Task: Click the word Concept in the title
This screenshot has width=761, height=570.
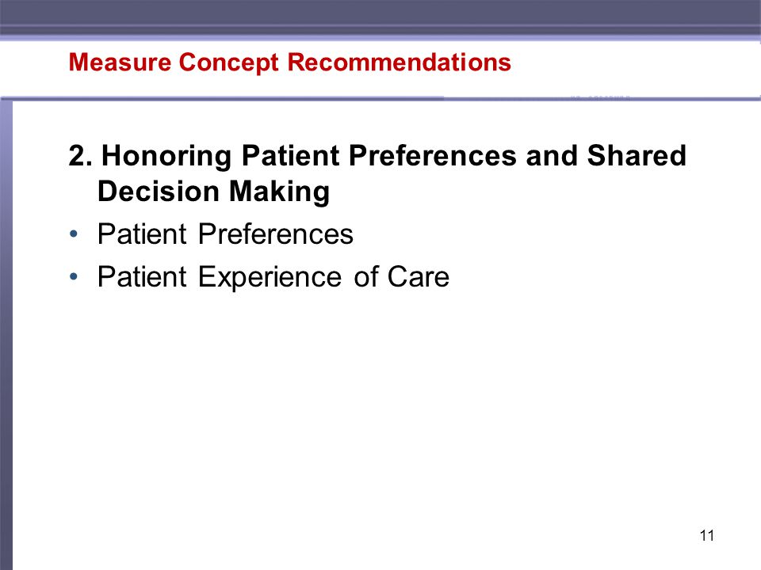Action: 228,63
